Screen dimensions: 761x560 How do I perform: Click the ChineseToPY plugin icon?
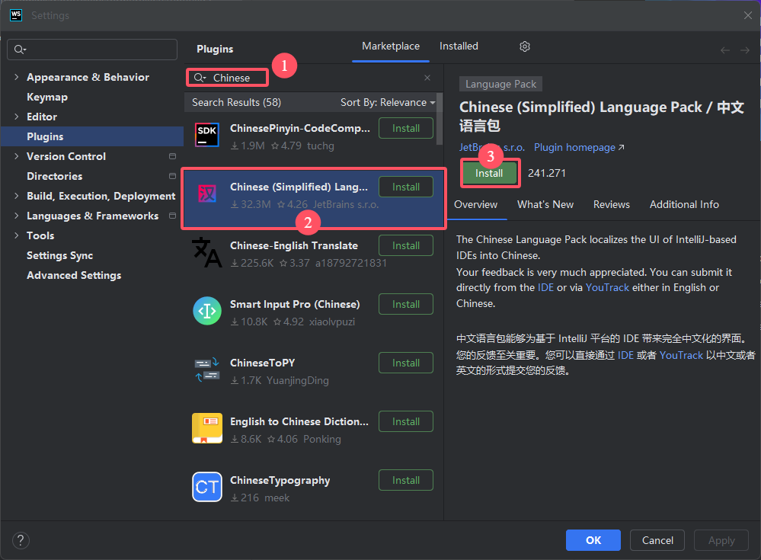207,370
